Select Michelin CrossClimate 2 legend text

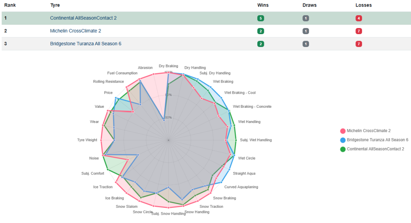click(x=369, y=131)
